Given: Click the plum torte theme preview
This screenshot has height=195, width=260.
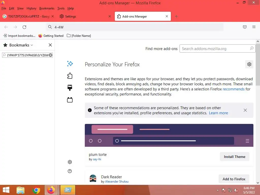Looking at the screenshot, I should click(169, 135).
